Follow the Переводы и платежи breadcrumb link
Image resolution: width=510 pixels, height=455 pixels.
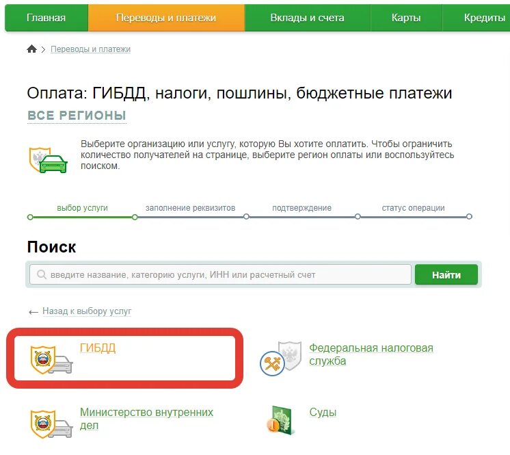pos(90,49)
